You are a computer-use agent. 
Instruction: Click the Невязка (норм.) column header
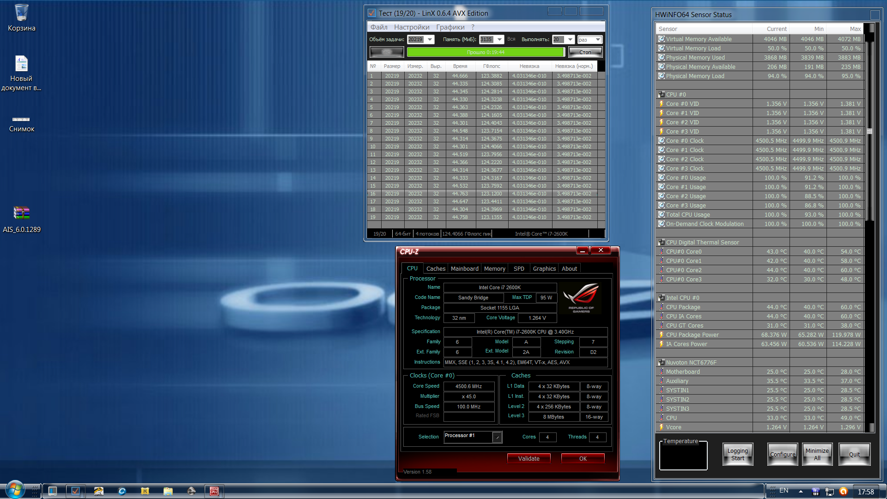574,66
